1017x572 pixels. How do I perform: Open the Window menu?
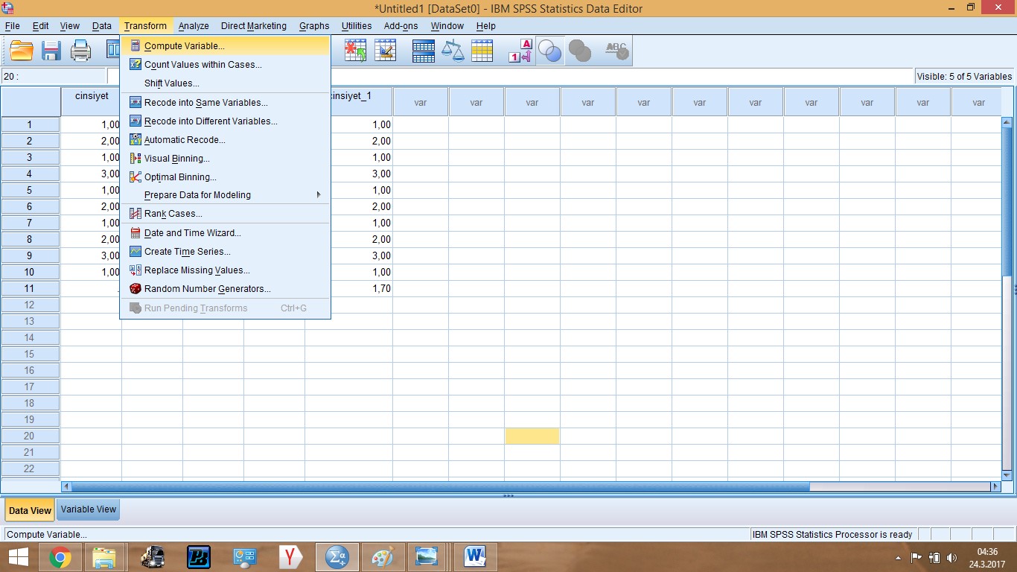pyautogui.click(x=447, y=26)
